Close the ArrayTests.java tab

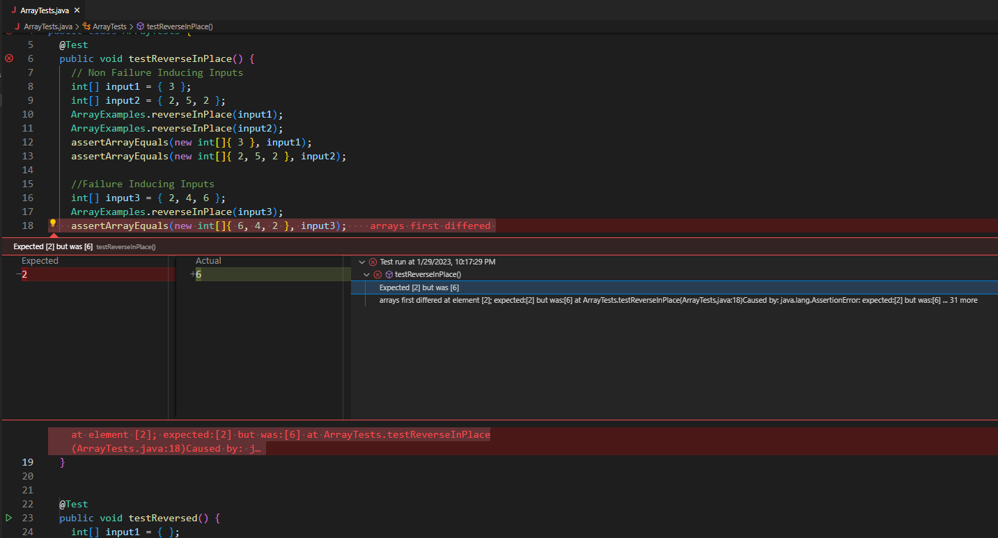tap(77, 10)
